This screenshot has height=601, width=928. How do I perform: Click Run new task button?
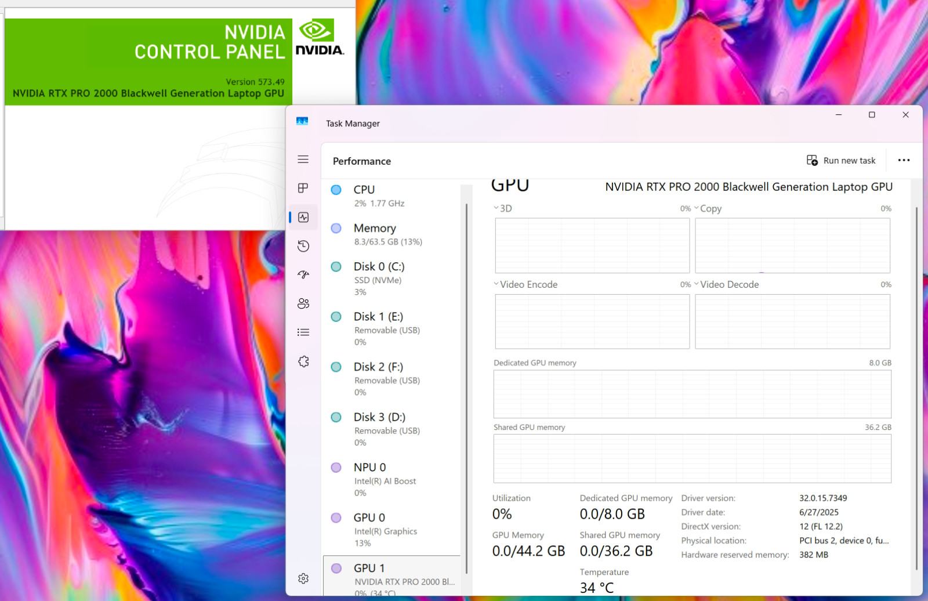click(841, 161)
